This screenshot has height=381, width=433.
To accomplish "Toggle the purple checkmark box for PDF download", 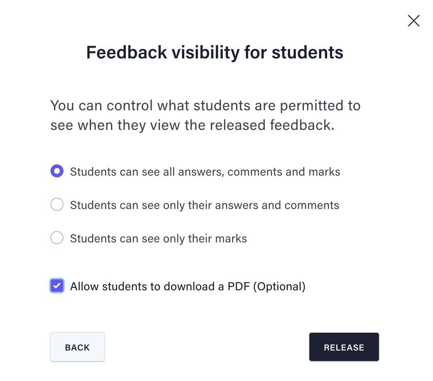I will pyautogui.click(x=57, y=286).
